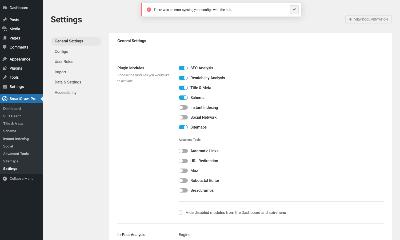Click the SmartCrawl Pro logo icon
Image resolution: width=400 pixels, height=240 pixels.
point(5,99)
